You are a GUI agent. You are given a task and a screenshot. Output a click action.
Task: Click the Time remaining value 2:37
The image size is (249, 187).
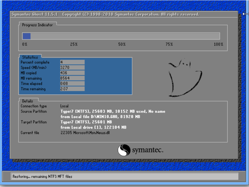click(x=72, y=89)
